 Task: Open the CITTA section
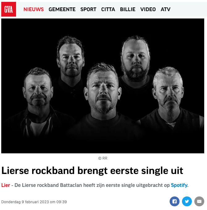coord(108,9)
